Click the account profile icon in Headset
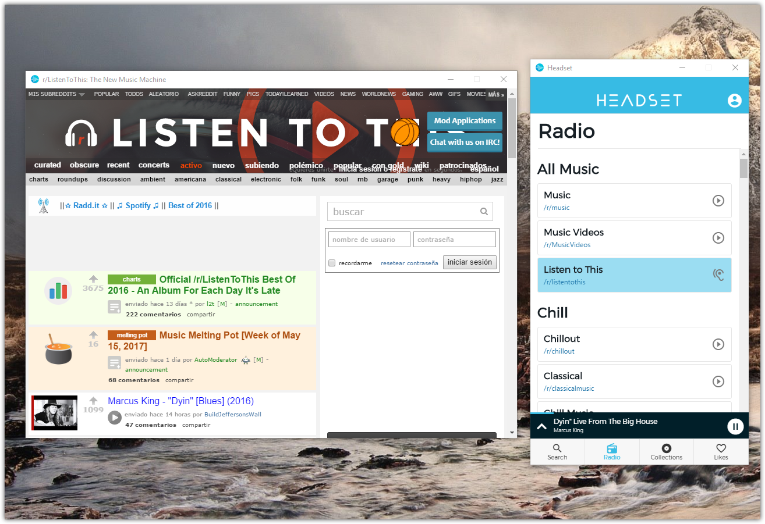The image size is (765, 524). (x=733, y=100)
